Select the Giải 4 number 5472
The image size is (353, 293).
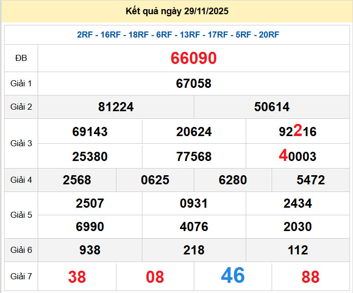coord(310,180)
